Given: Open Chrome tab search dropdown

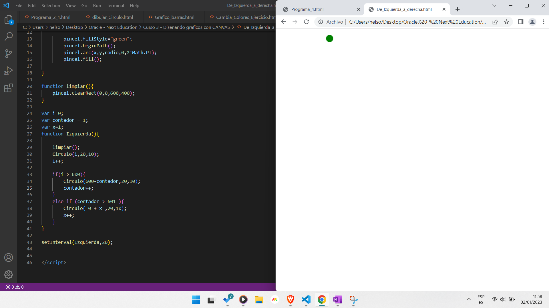Looking at the screenshot, I should (494, 6).
